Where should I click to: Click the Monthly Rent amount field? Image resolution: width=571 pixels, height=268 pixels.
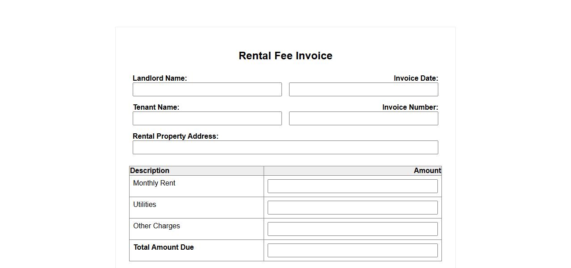click(x=353, y=186)
